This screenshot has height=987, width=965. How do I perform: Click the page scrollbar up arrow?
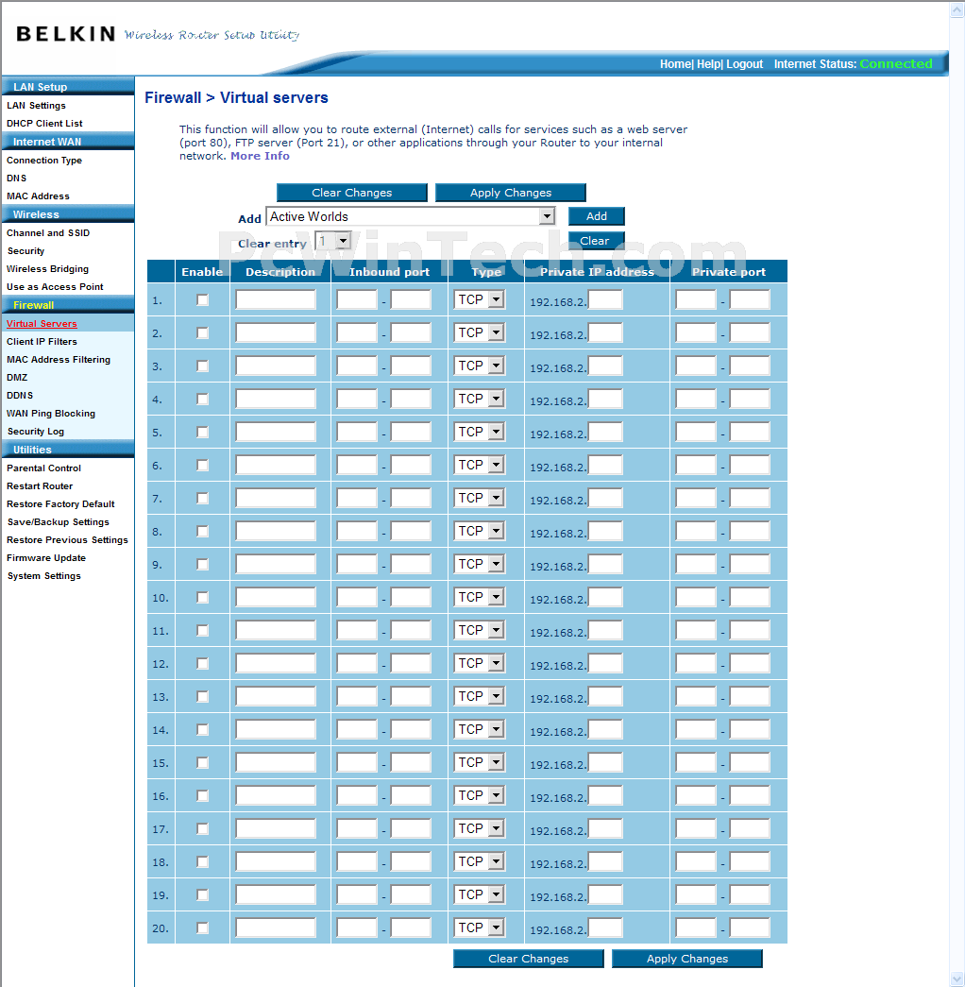tap(957, 9)
